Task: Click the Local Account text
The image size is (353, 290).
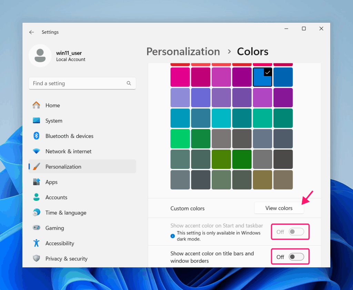Action: click(x=71, y=60)
